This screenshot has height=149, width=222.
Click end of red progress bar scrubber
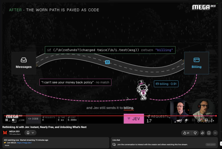click(x=216, y=116)
